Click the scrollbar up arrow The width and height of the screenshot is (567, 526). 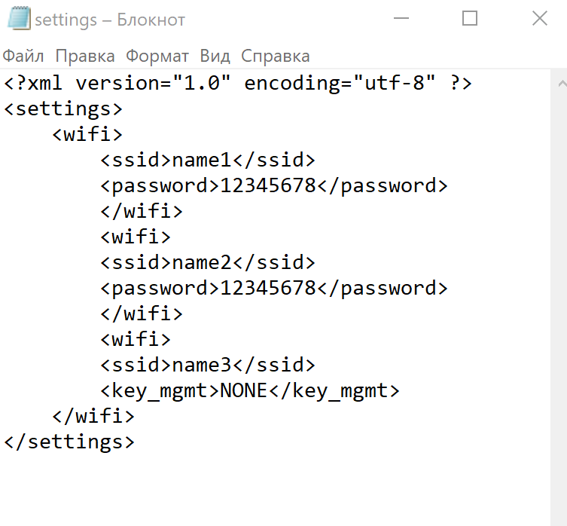point(562,84)
